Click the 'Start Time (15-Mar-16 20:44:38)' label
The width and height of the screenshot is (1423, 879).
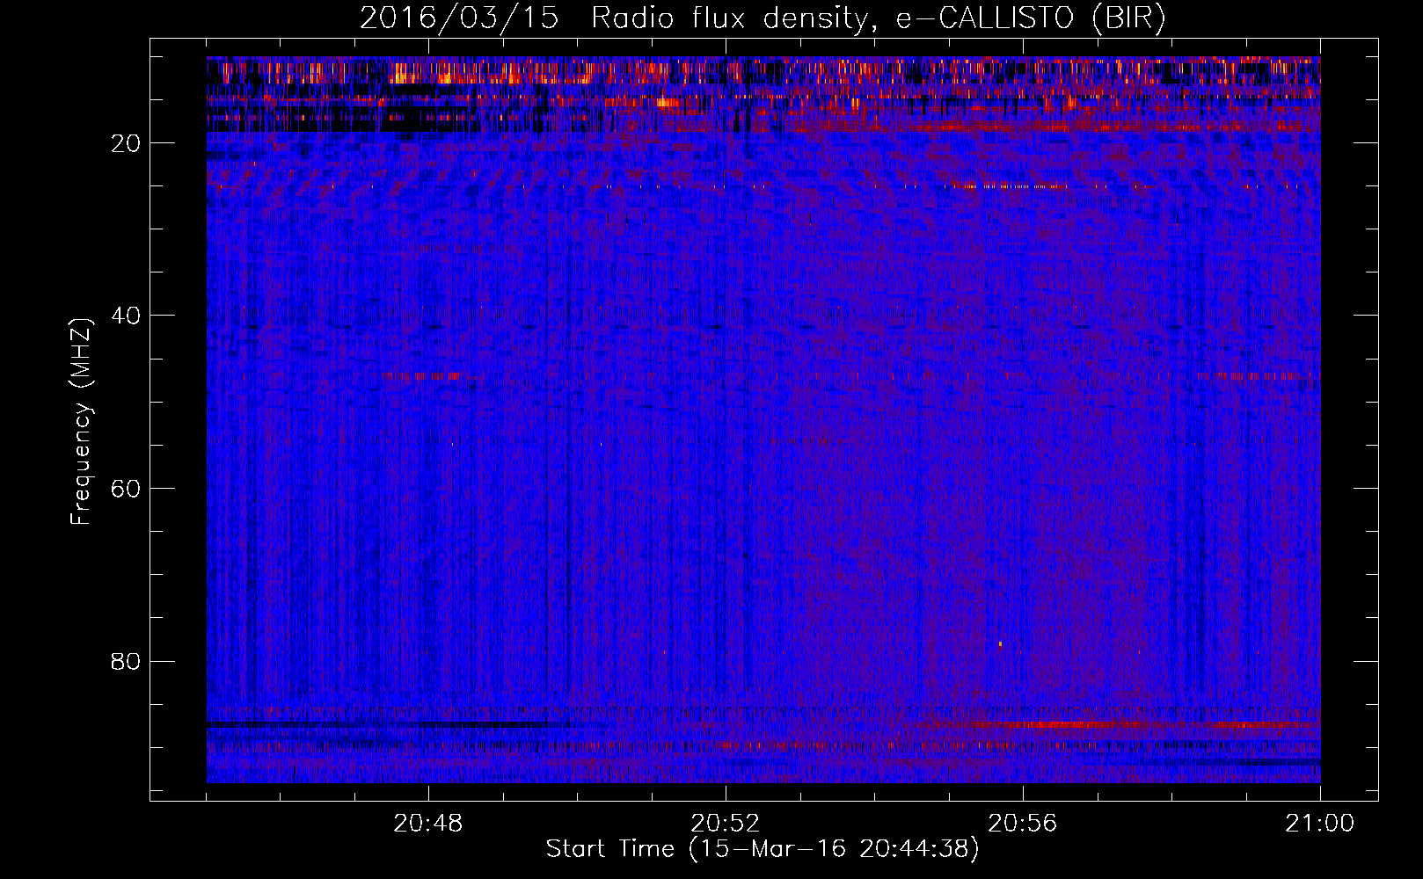pyautogui.click(x=762, y=849)
